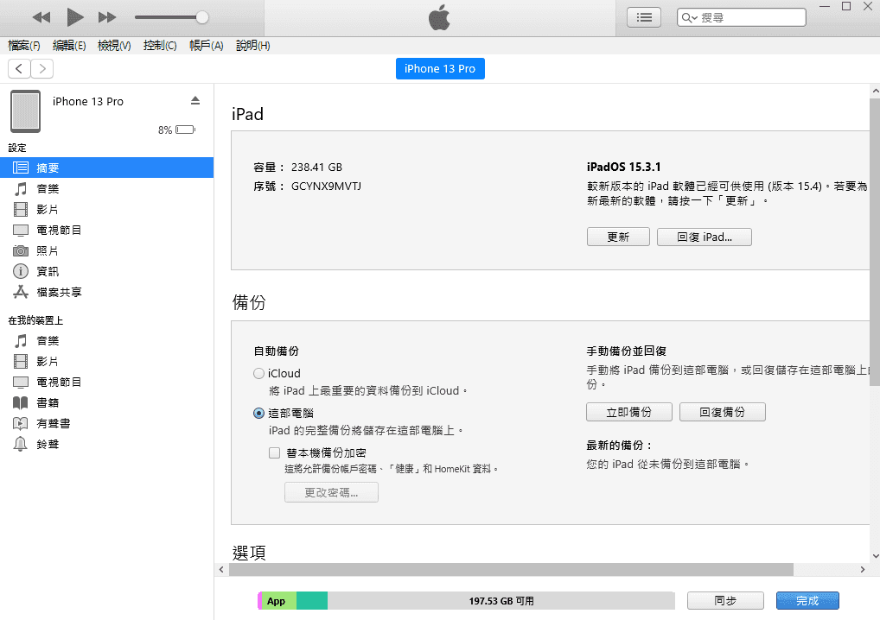
Task: Open the 控制 menu in menu bar
Action: (x=160, y=46)
